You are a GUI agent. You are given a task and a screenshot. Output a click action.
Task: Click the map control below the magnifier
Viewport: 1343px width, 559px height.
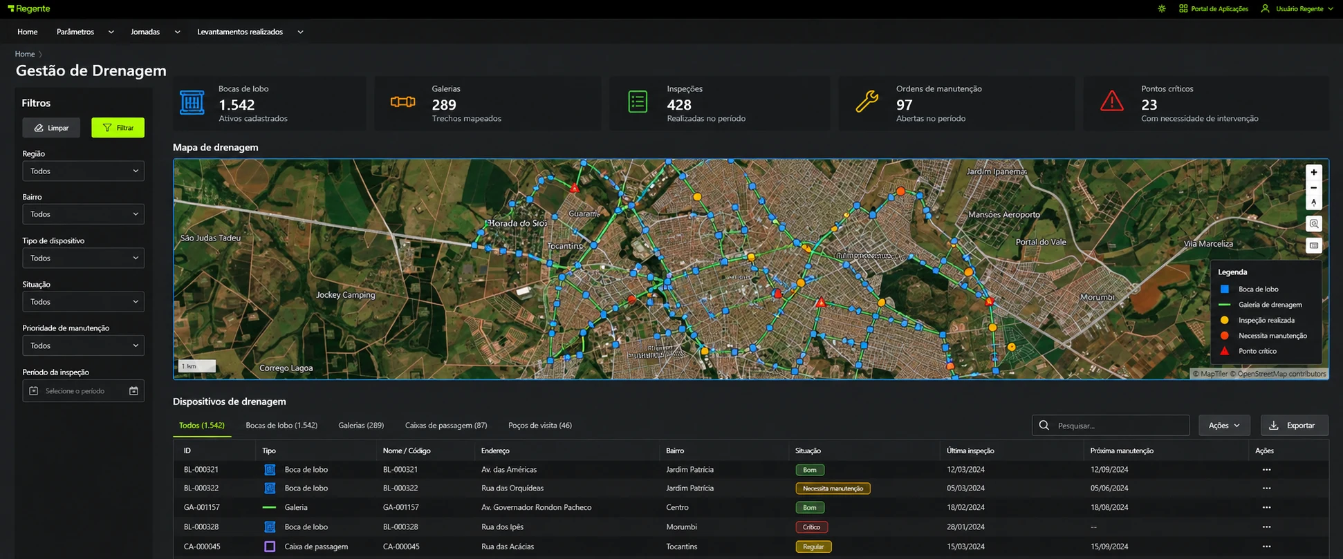click(1314, 245)
